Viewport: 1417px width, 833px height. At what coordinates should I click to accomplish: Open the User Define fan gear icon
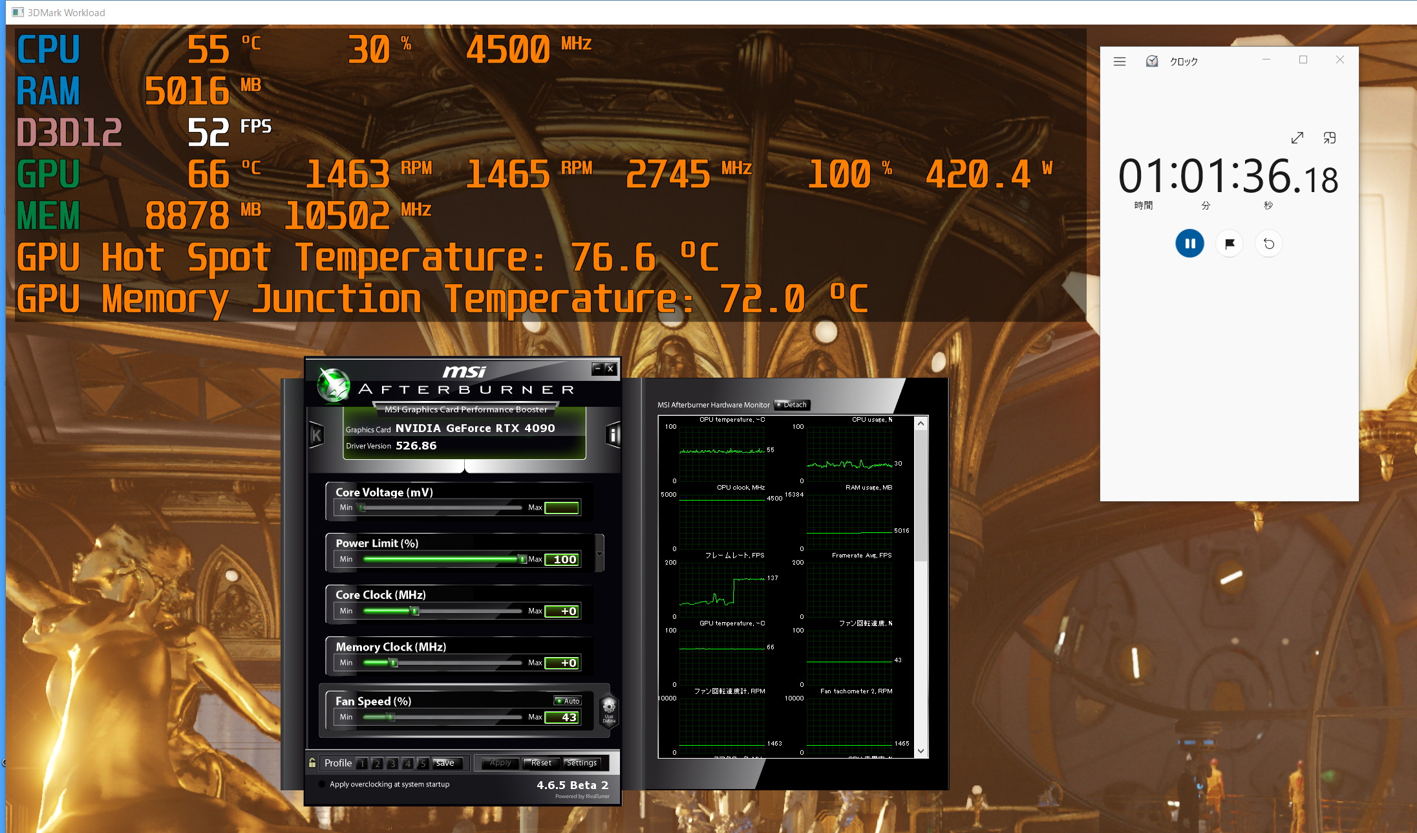(609, 711)
